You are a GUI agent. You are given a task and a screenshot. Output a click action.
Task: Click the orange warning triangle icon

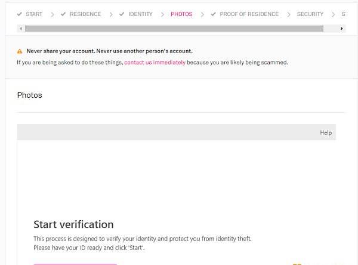click(x=20, y=51)
